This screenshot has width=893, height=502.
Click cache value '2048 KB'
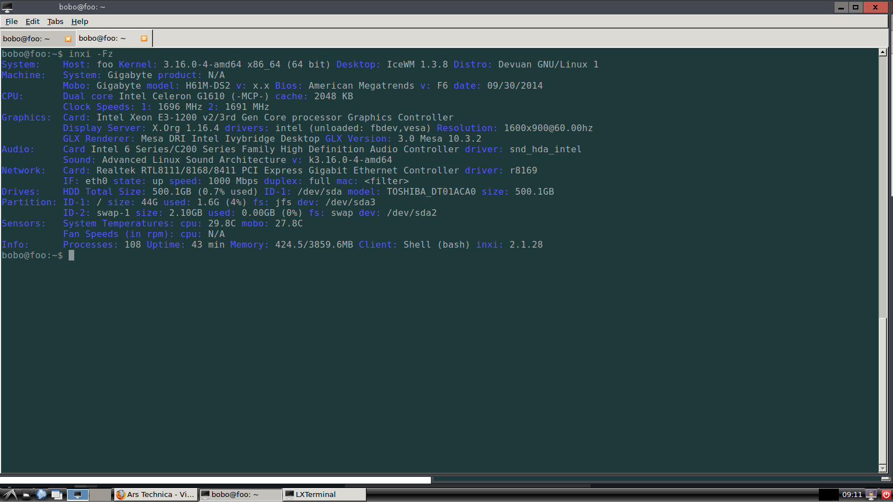point(334,96)
